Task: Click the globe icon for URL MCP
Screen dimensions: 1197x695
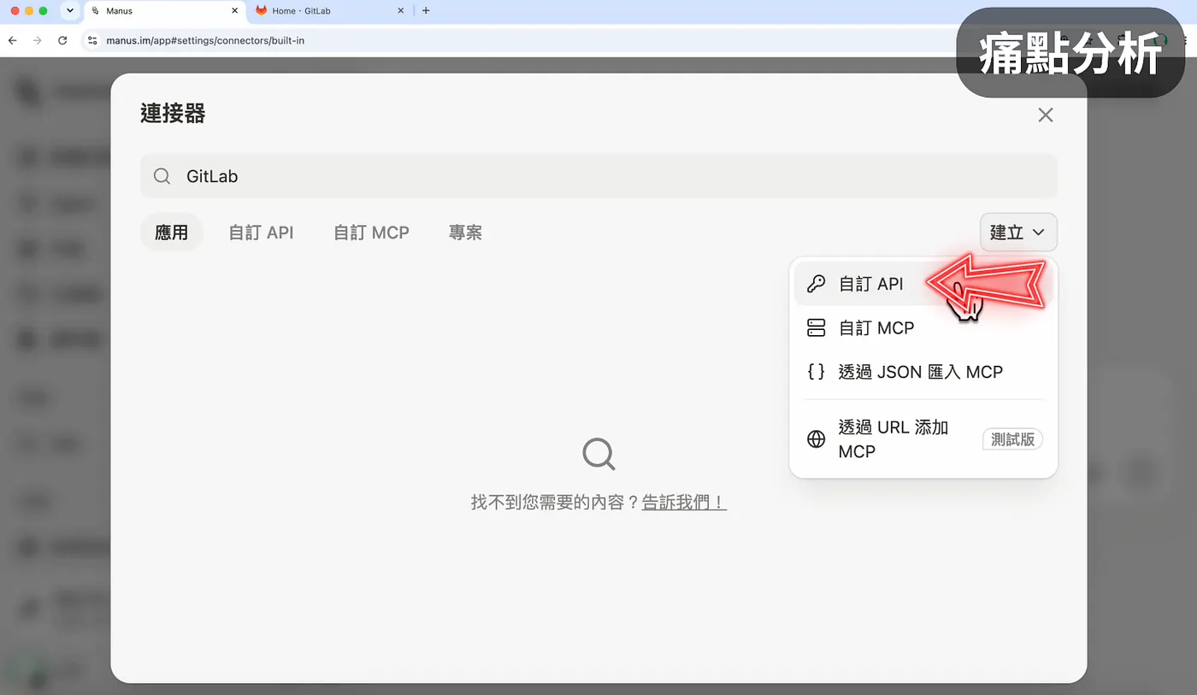Action: click(x=817, y=439)
